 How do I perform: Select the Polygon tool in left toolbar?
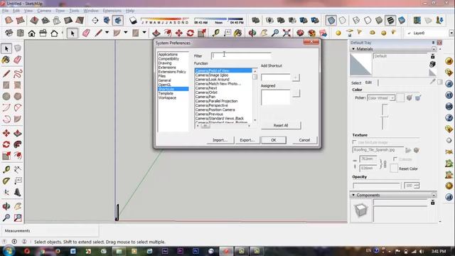[x=18, y=96]
